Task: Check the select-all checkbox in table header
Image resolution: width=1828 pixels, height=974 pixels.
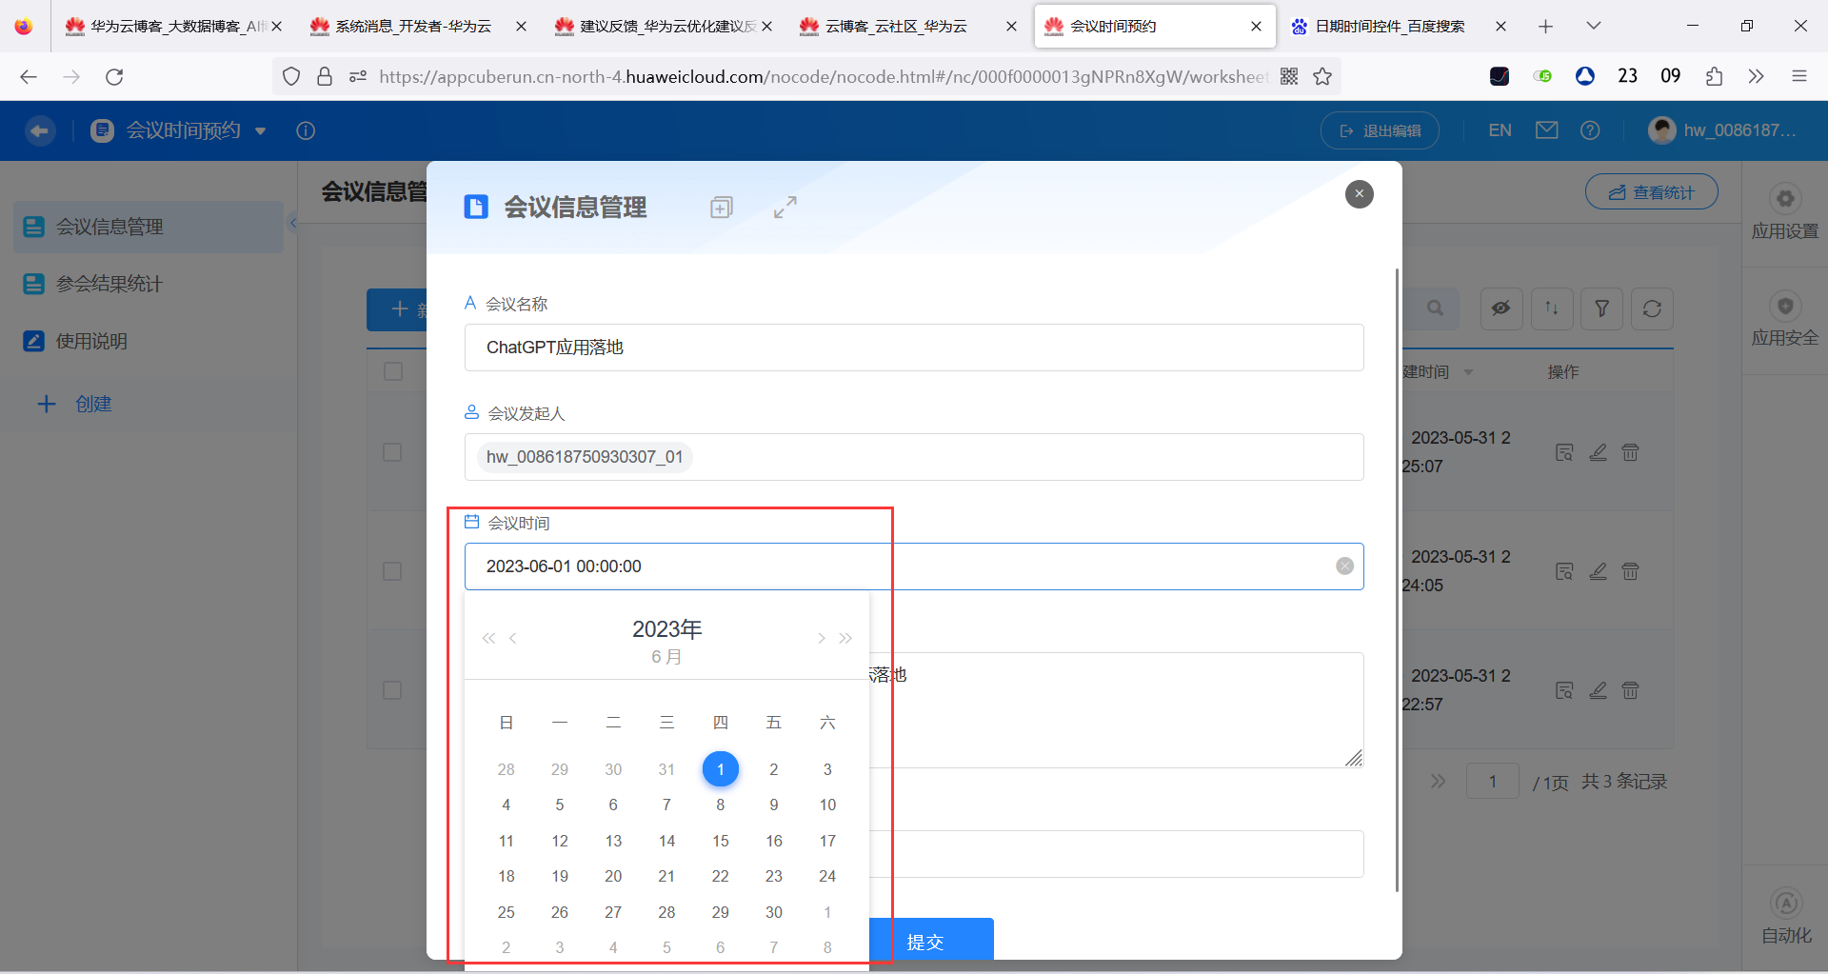Action: [x=394, y=371]
